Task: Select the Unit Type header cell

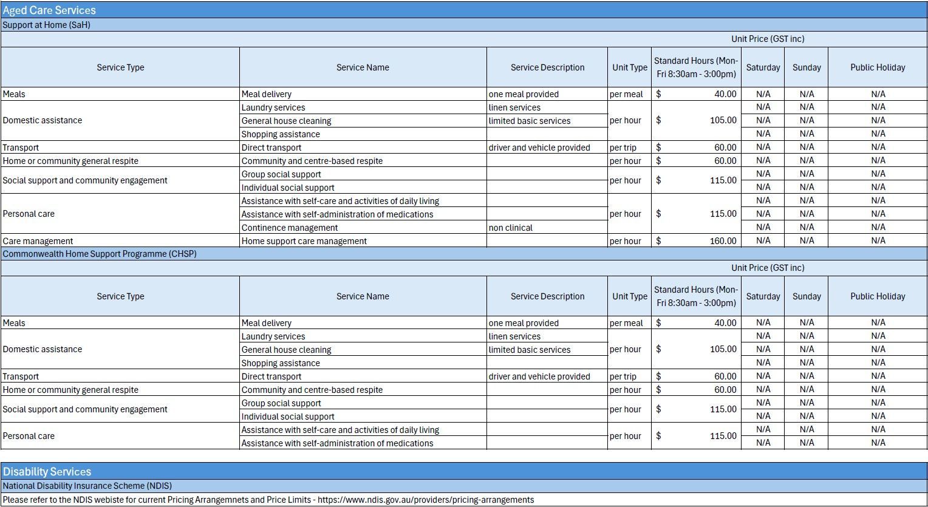Action: tap(630, 67)
